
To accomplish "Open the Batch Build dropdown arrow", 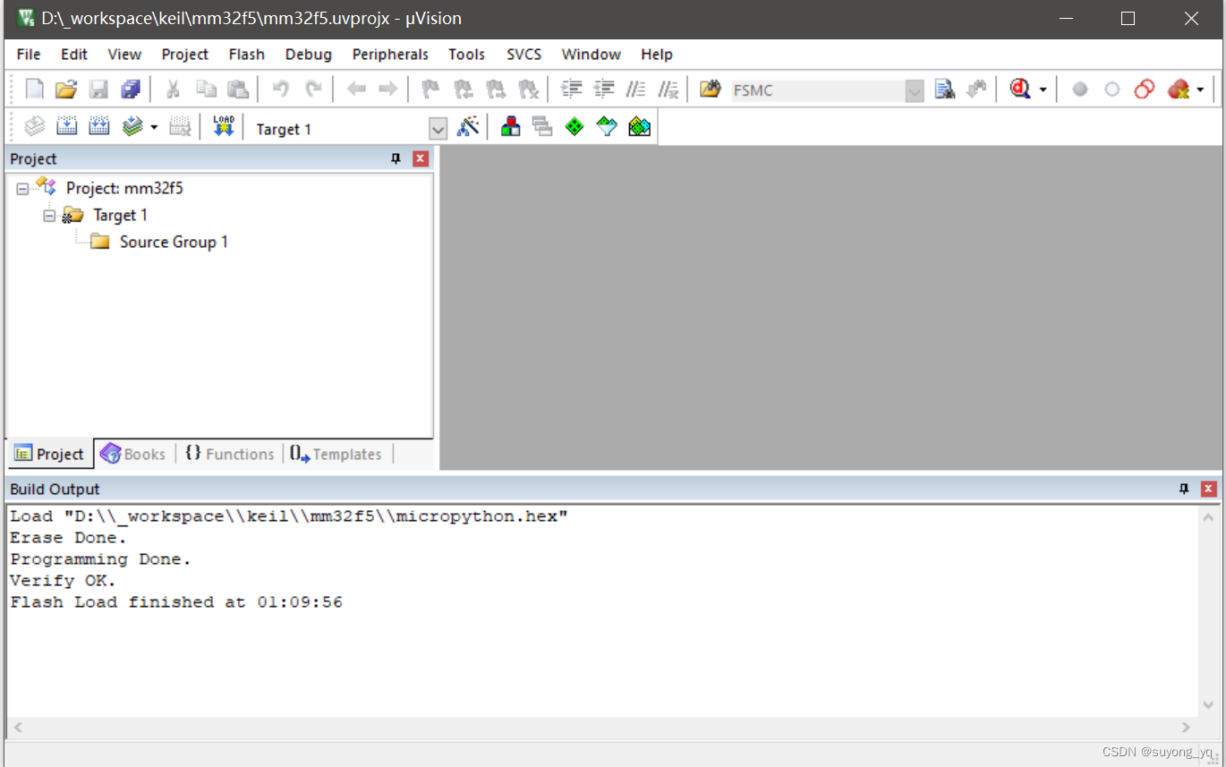I will click(154, 127).
